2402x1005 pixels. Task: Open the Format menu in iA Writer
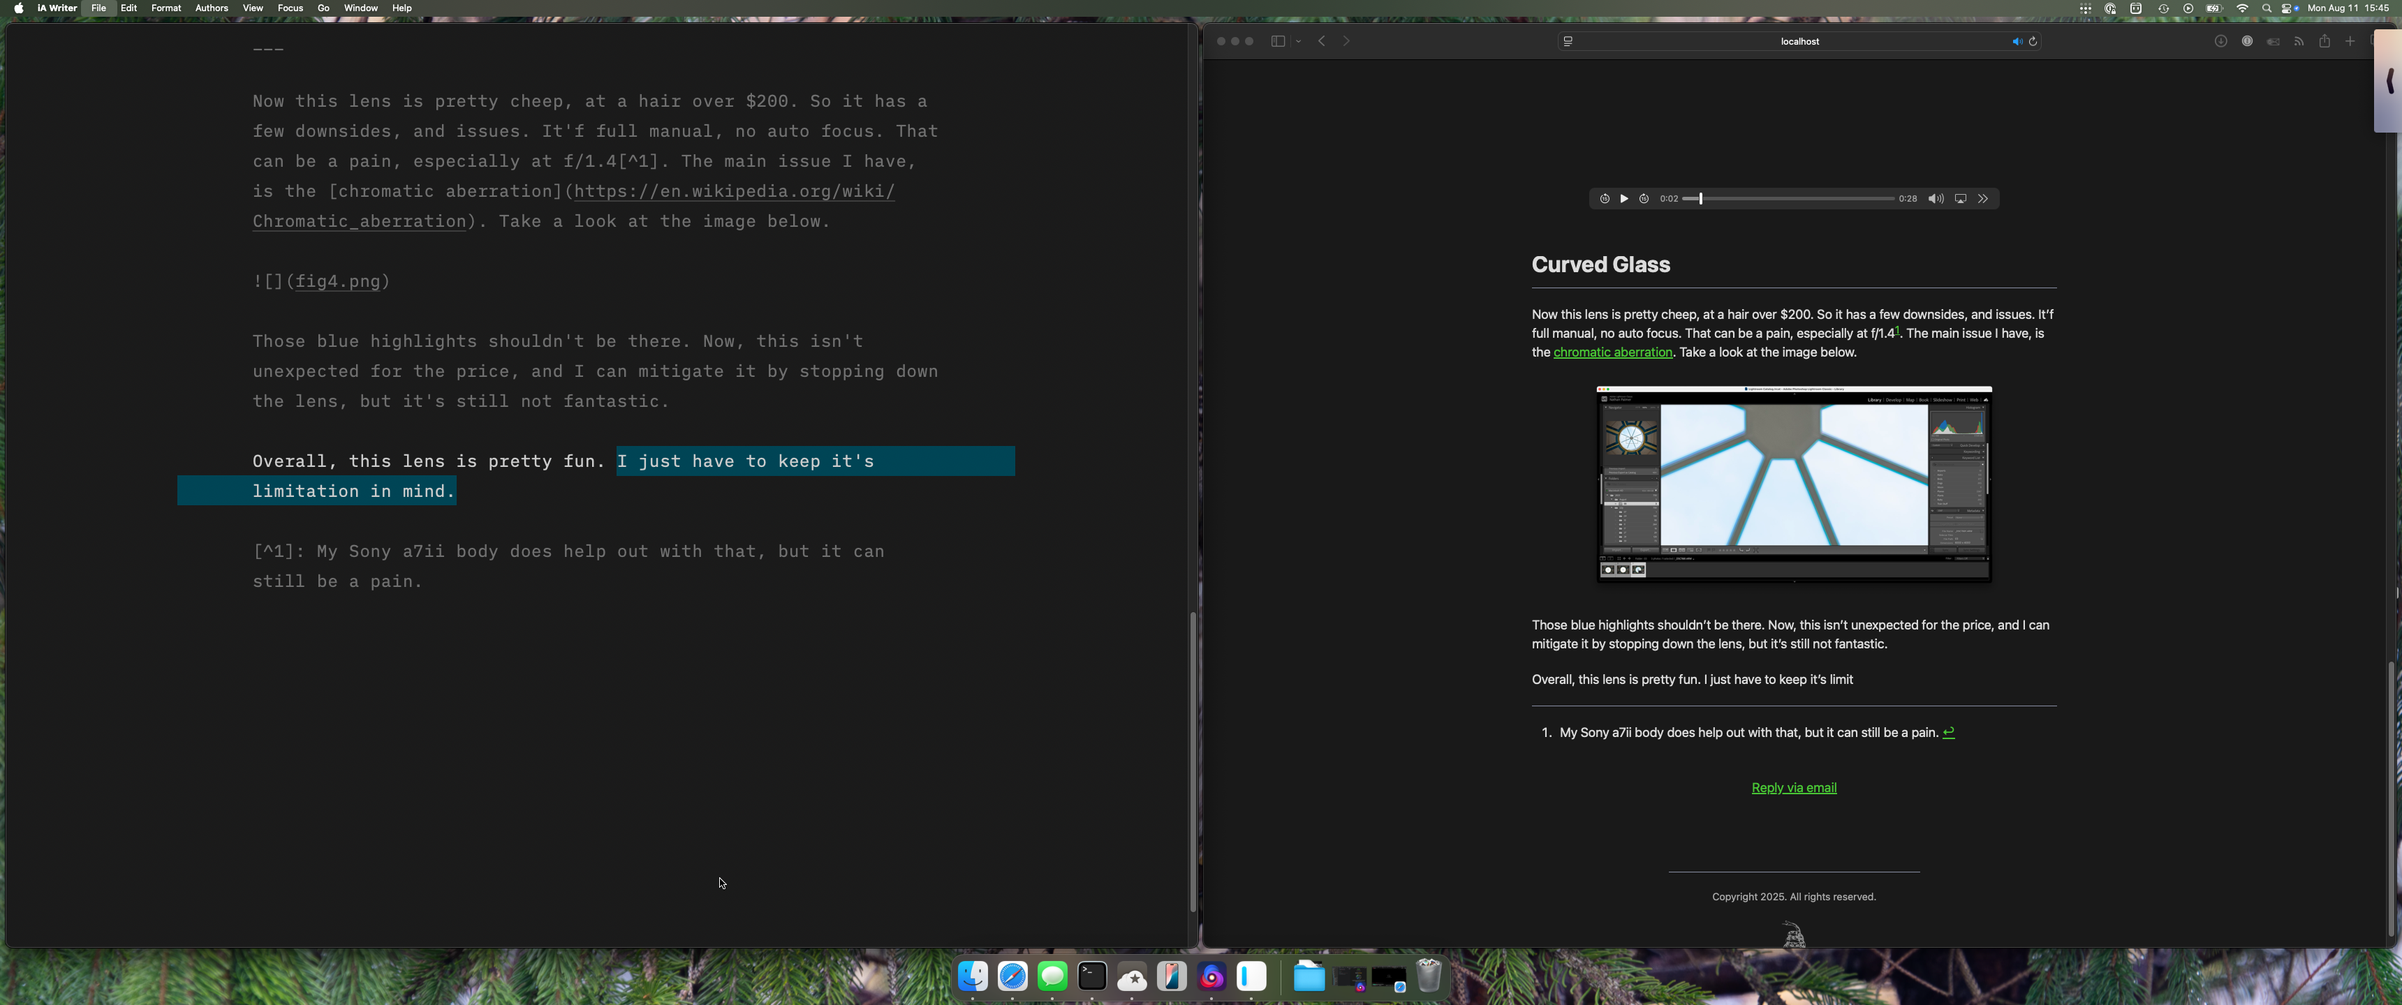click(166, 8)
